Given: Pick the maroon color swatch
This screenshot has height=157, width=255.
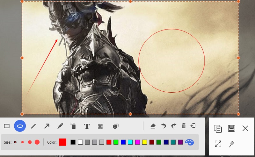Looking at the screenshot, I should [152, 142].
